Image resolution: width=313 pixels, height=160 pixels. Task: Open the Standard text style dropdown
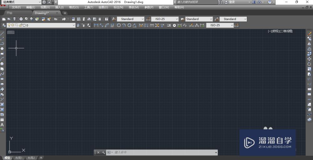pyautogui.click(x=131, y=19)
